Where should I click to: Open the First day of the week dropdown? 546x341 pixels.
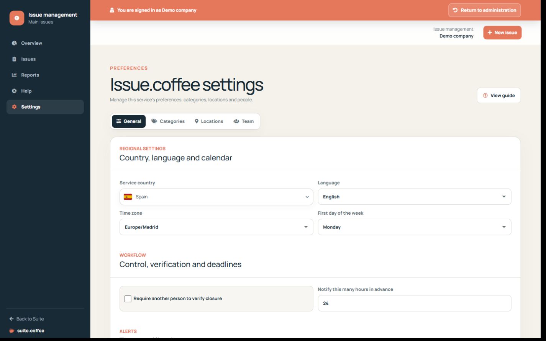coord(415,227)
